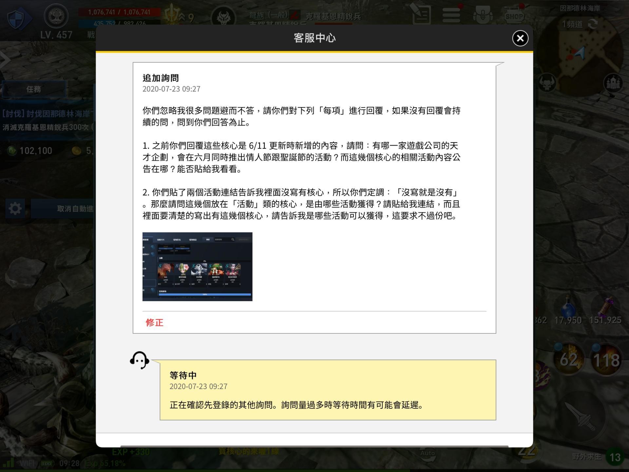Open the inventory bag icon
This screenshot has height=472, width=629.
coord(483,15)
